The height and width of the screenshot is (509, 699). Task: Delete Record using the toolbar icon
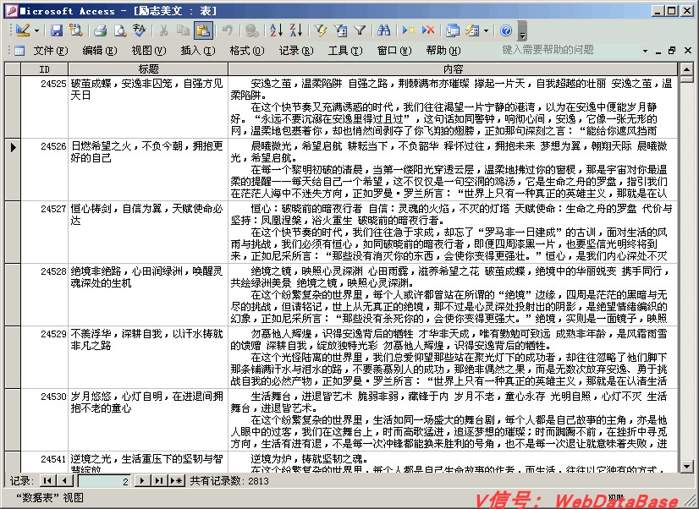coord(428,30)
